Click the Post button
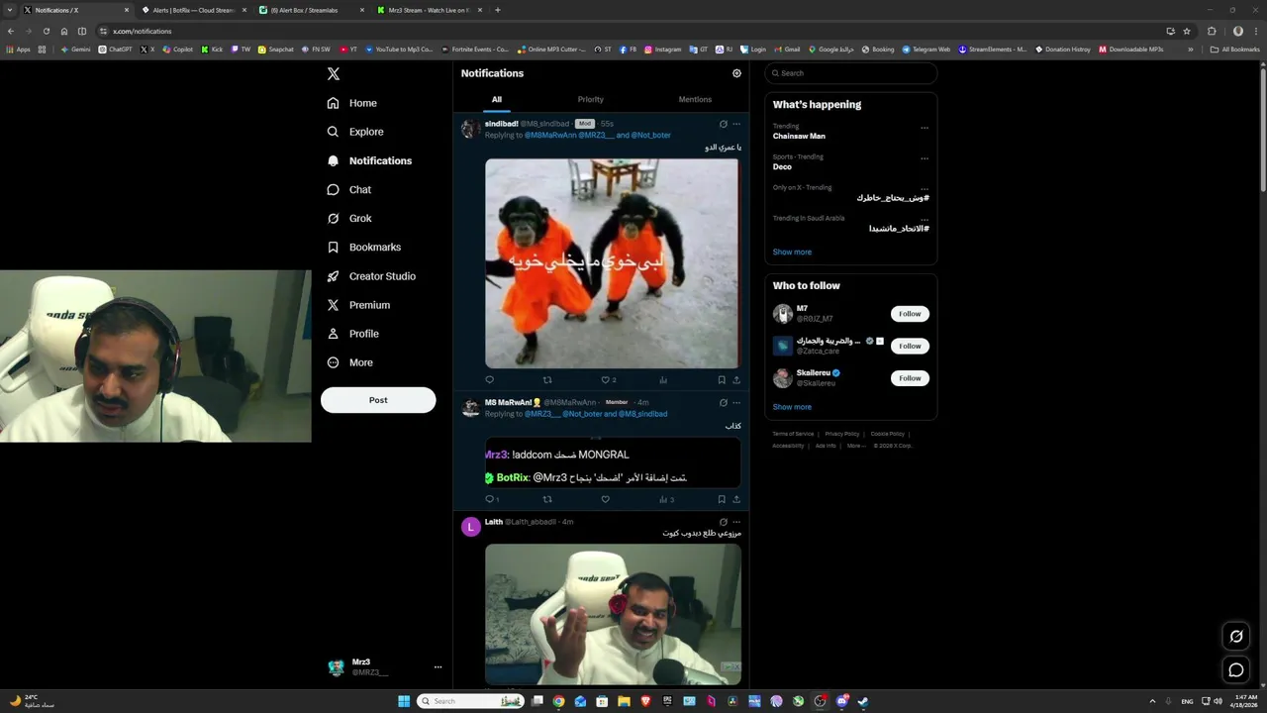The image size is (1267, 713). pos(378,400)
